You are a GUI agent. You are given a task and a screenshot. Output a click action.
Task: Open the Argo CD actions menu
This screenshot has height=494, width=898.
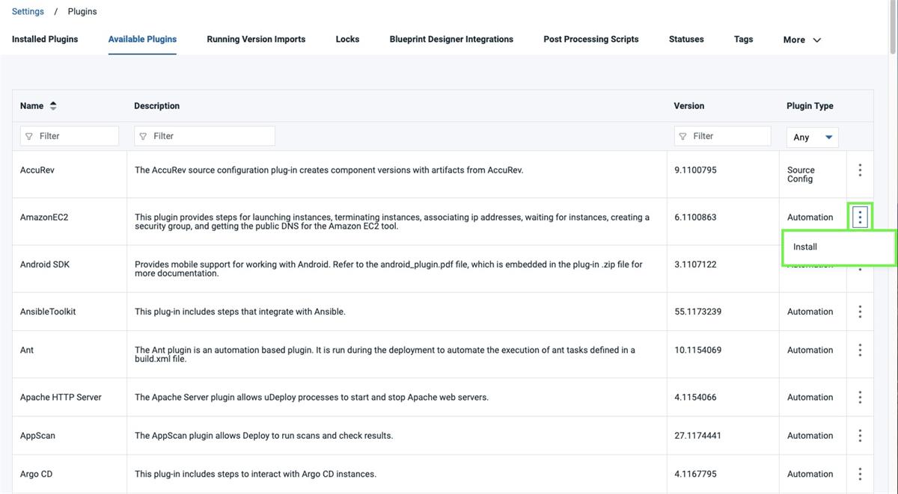tap(860, 473)
